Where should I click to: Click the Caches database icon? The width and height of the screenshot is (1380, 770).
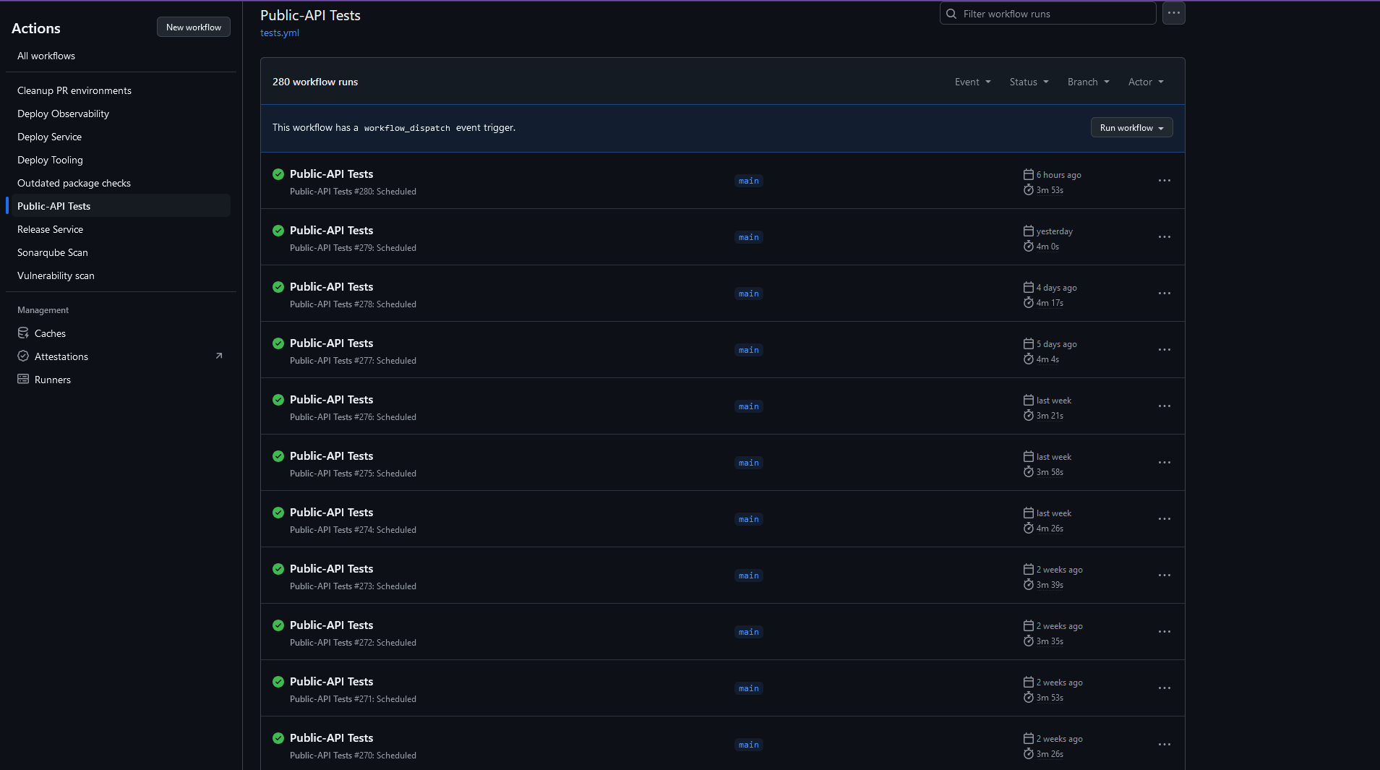click(x=23, y=333)
